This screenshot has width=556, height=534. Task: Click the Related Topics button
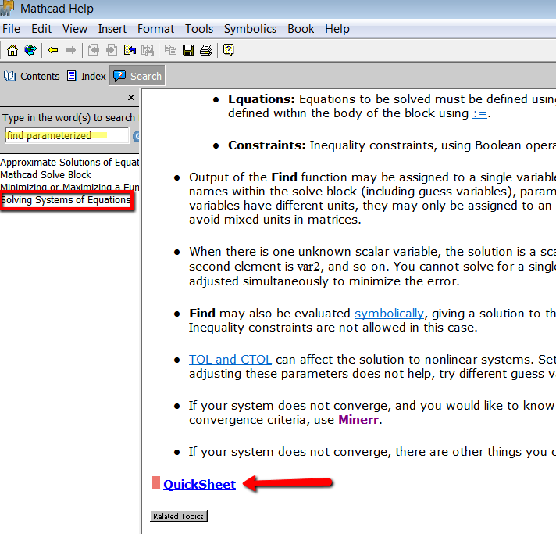pos(178,516)
